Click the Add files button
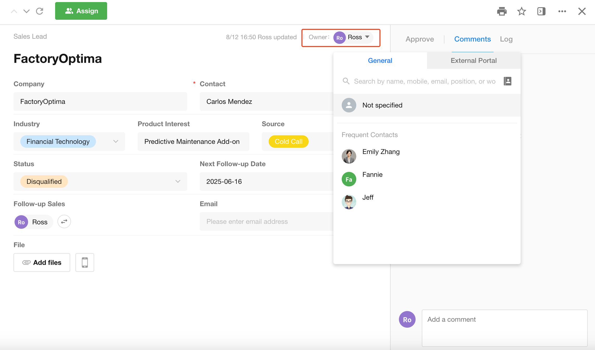 pos(42,262)
